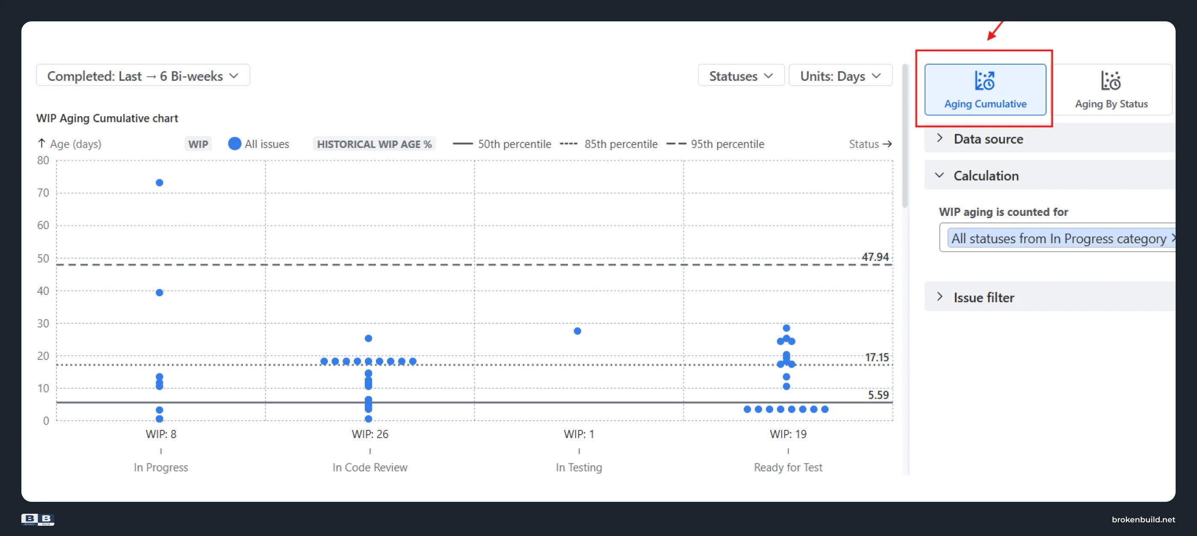
Task: Click the Age (days) up arrow
Action: (41, 144)
